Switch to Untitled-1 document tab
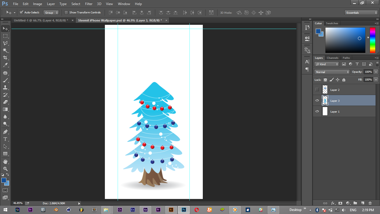 click(x=41, y=20)
